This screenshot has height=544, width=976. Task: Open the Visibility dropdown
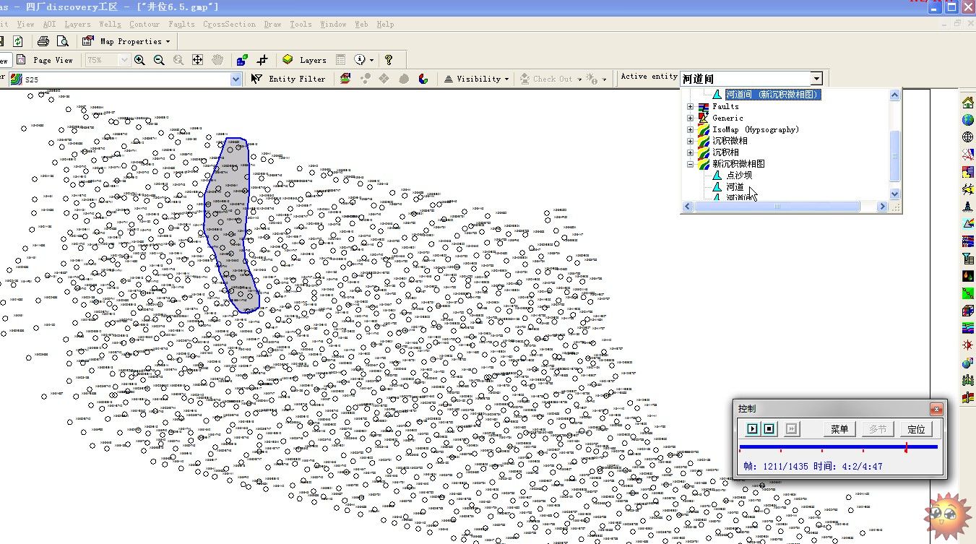click(477, 79)
